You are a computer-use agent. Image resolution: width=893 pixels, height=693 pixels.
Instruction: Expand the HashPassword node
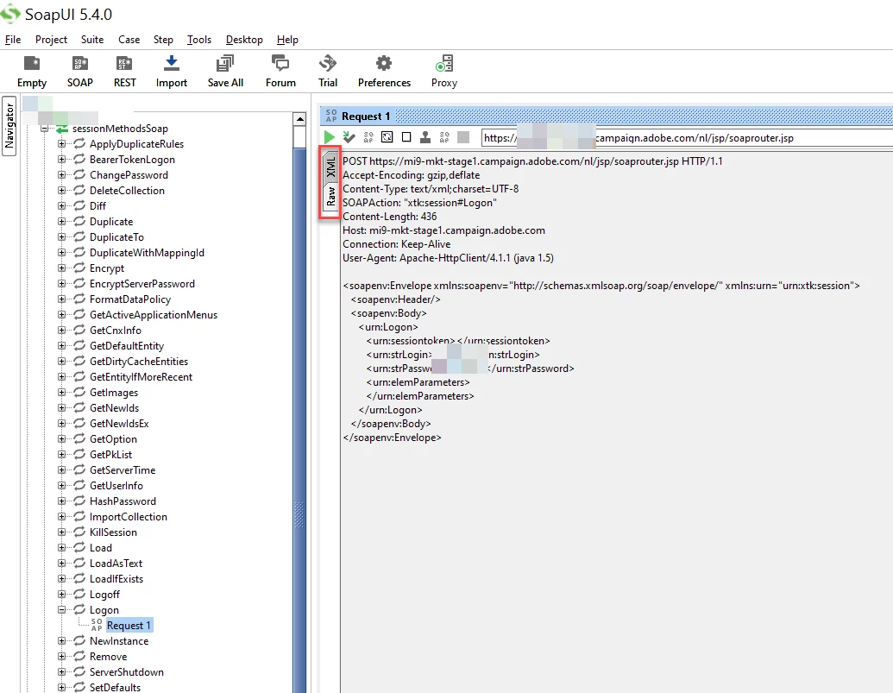point(61,501)
